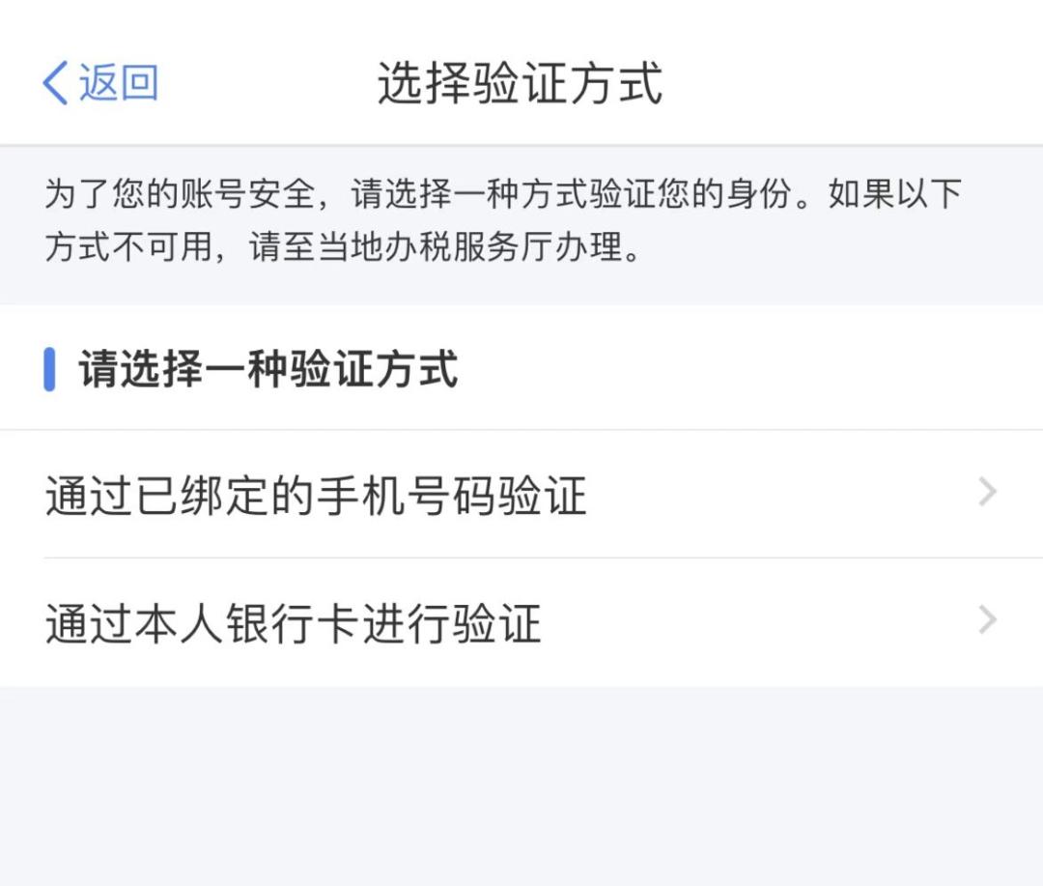The width and height of the screenshot is (1043, 886).
Task: Click the phone verification list row
Action: coord(521,493)
